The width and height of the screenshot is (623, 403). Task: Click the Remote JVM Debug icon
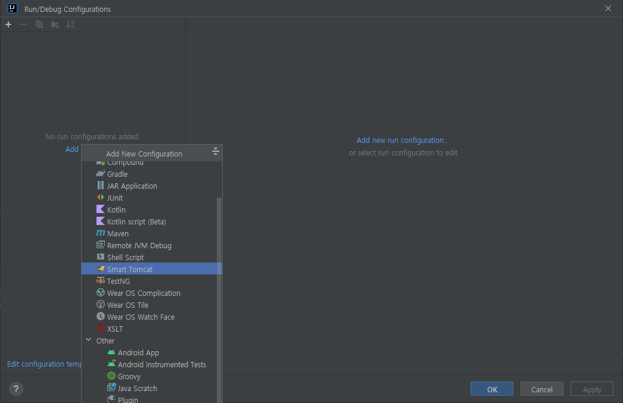[x=101, y=245]
